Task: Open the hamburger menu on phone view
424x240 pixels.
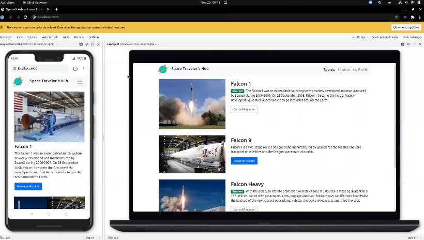Action: coord(80,81)
